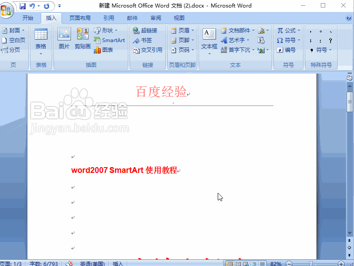This screenshot has height=266, width=354.
Task: Click zoom level 82% button
Action: (x=276, y=264)
